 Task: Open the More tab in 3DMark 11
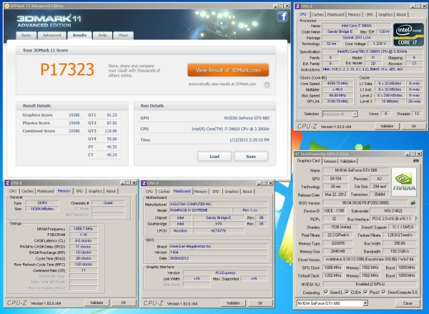pyautogui.click(x=123, y=35)
